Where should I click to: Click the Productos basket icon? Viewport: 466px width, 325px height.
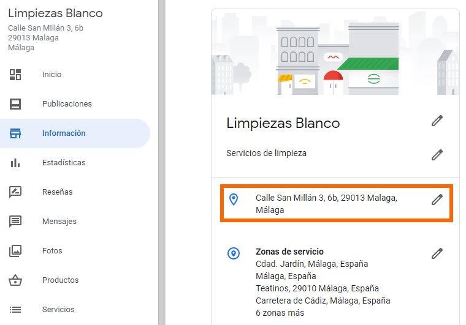[x=15, y=280]
